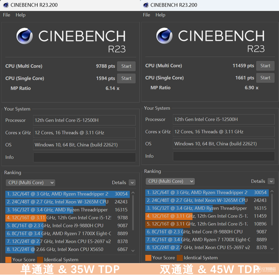Select the 32C/64T Threadripper row in the 45W TDP window

pyautogui.click(x=207, y=192)
